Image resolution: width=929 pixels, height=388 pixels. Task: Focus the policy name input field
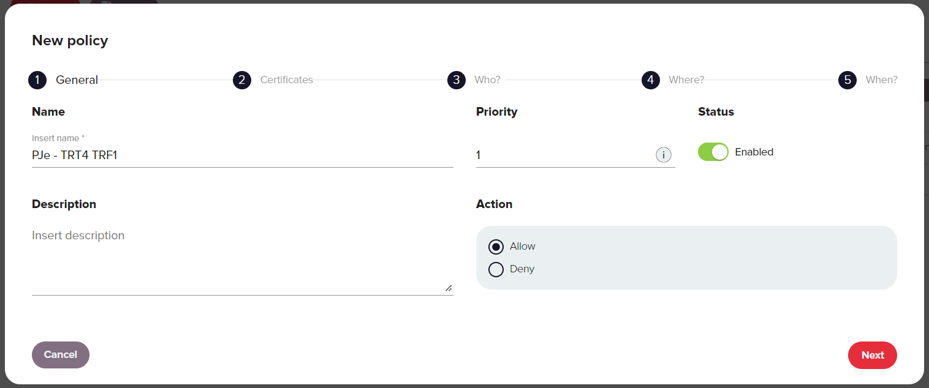point(243,155)
